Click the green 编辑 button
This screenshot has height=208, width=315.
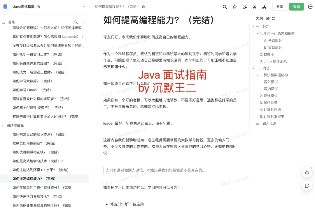[296, 7]
